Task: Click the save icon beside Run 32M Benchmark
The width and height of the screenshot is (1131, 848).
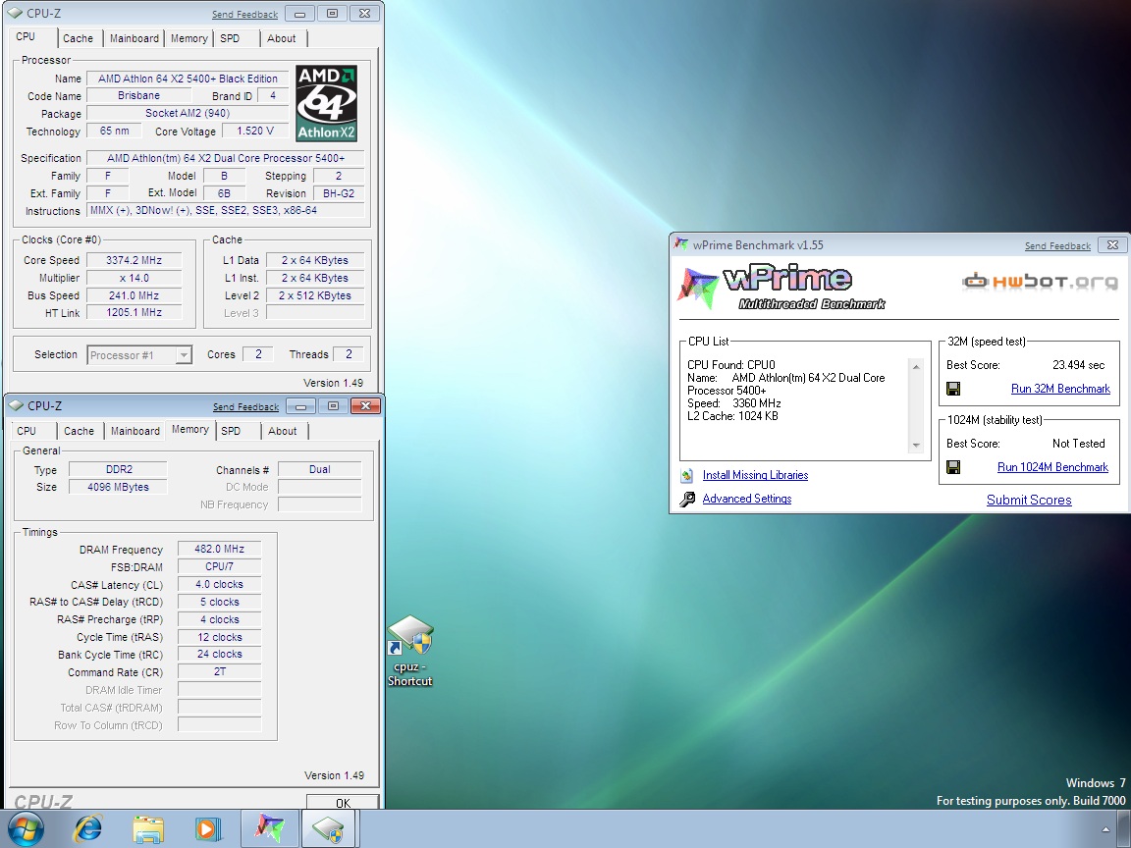Action: tap(953, 390)
